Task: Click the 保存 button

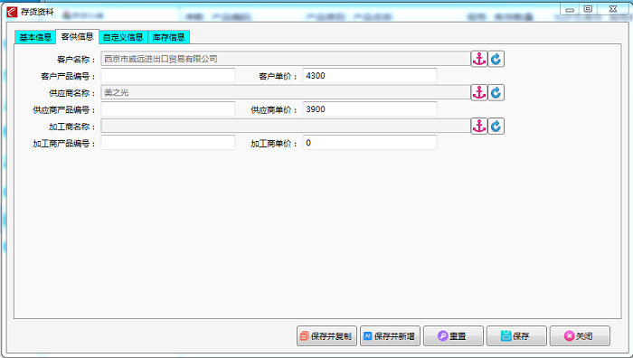Action: (x=516, y=335)
